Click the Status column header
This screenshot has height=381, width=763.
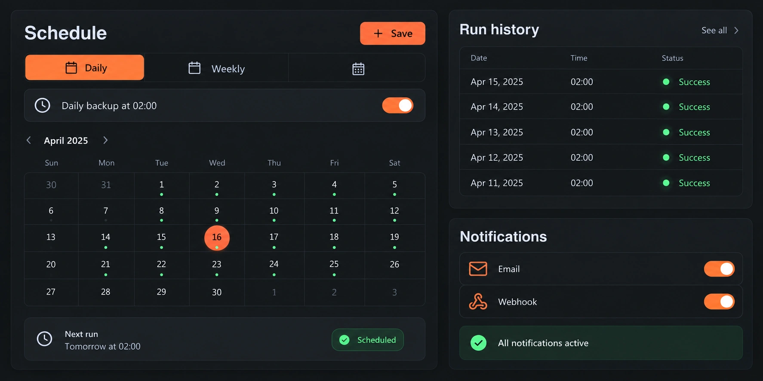(672, 58)
